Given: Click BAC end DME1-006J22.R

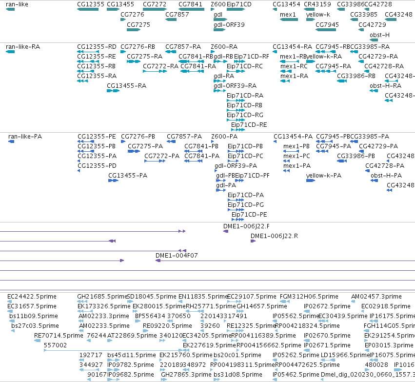Looking at the screenshot, I should pyautogui.click(x=253, y=241).
